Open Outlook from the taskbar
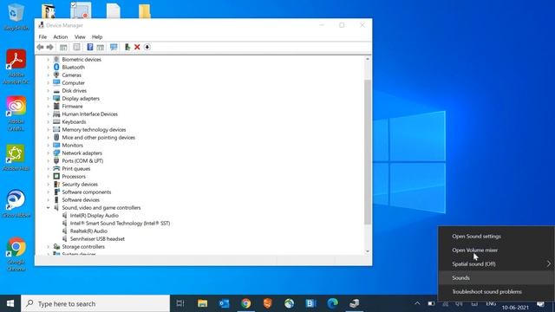 (x=224, y=303)
